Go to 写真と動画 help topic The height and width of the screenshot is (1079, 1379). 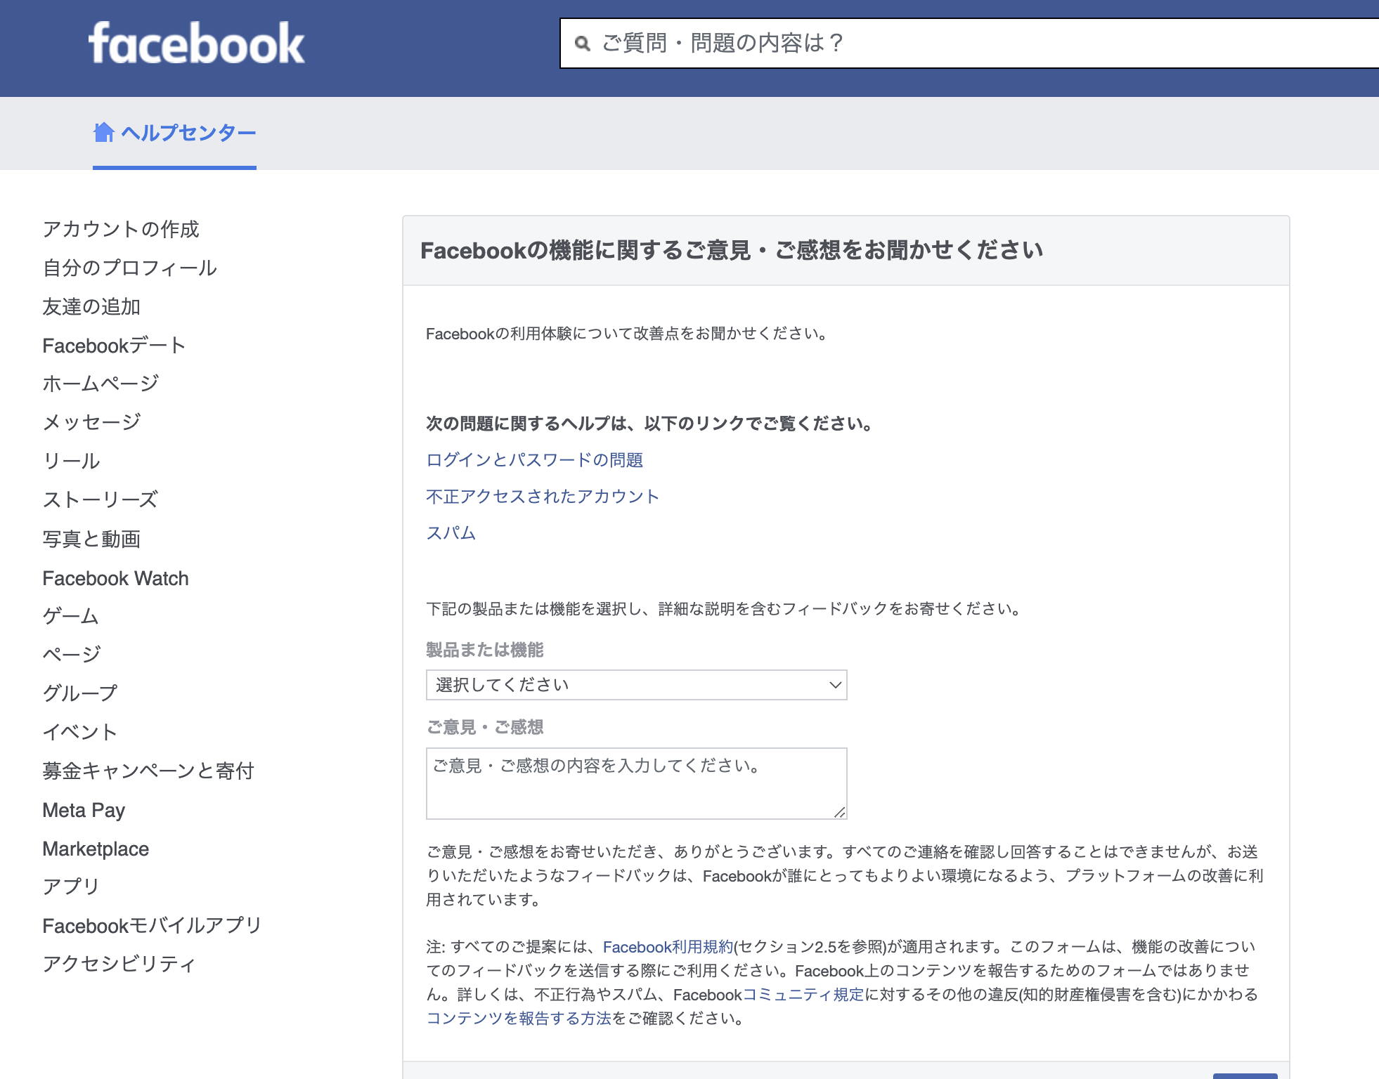(91, 539)
